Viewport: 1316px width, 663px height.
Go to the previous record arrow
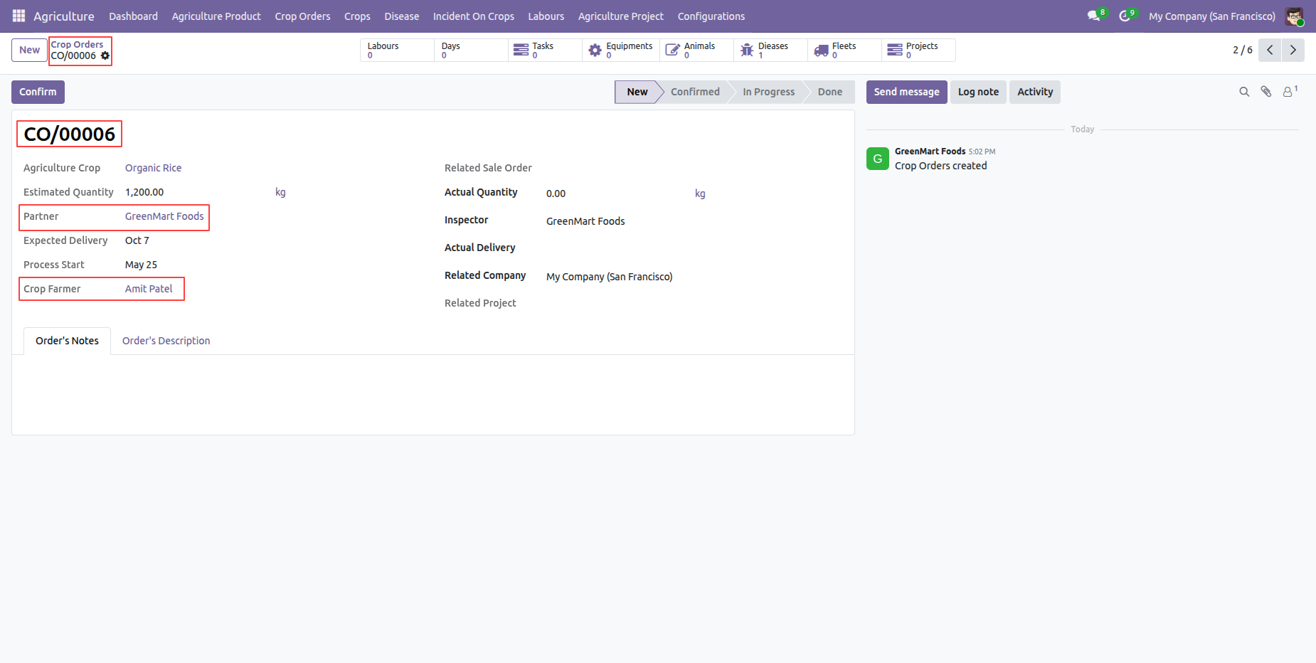1270,50
